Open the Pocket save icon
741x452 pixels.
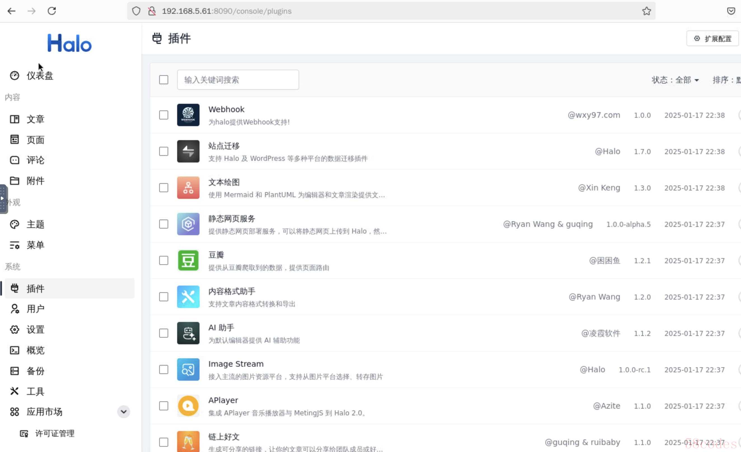coord(731,11)
